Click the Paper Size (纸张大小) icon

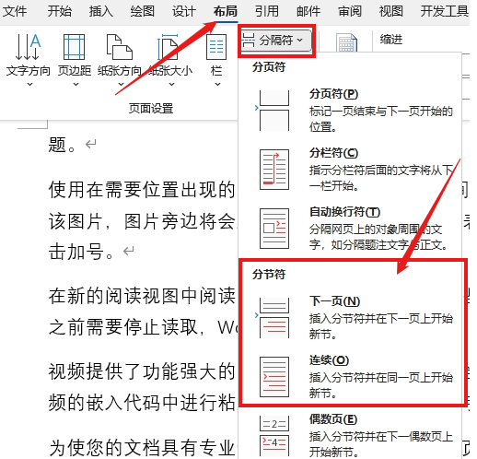(168, 47)
